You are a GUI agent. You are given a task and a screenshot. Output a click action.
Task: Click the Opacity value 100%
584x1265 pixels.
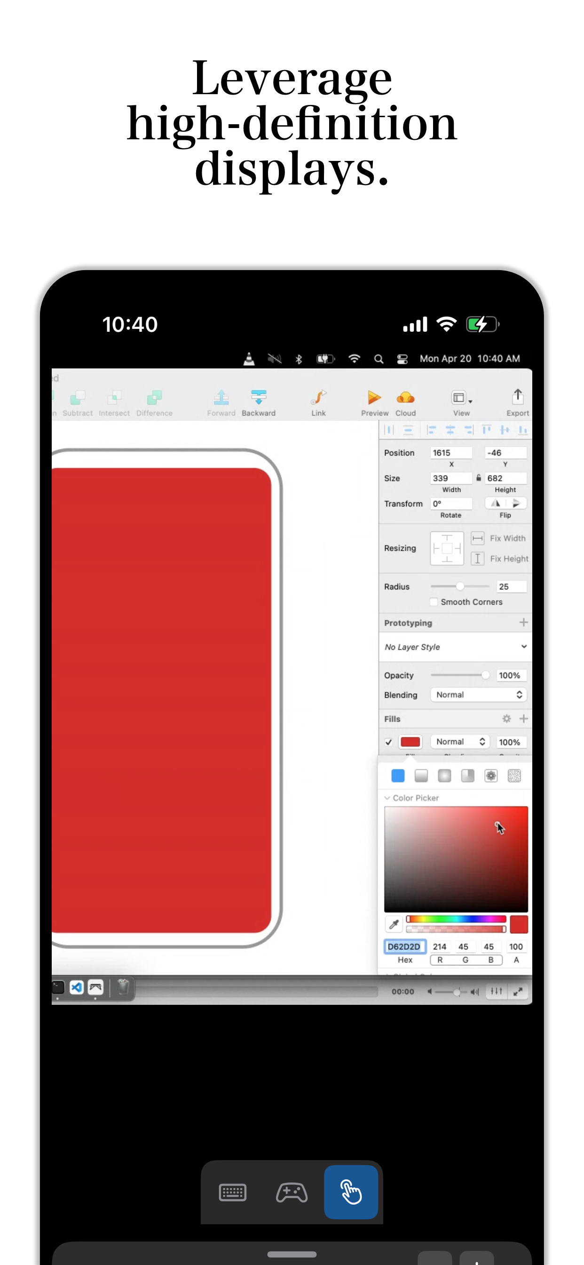[x=512, y=675]
